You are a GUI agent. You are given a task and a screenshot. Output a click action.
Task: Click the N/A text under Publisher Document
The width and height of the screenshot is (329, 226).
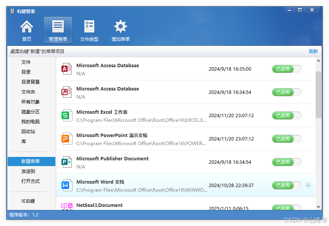tap(81, 167)
